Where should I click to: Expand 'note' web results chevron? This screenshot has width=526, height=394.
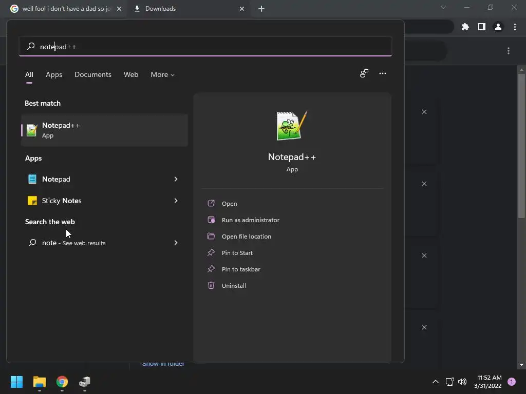click(176, 243)
